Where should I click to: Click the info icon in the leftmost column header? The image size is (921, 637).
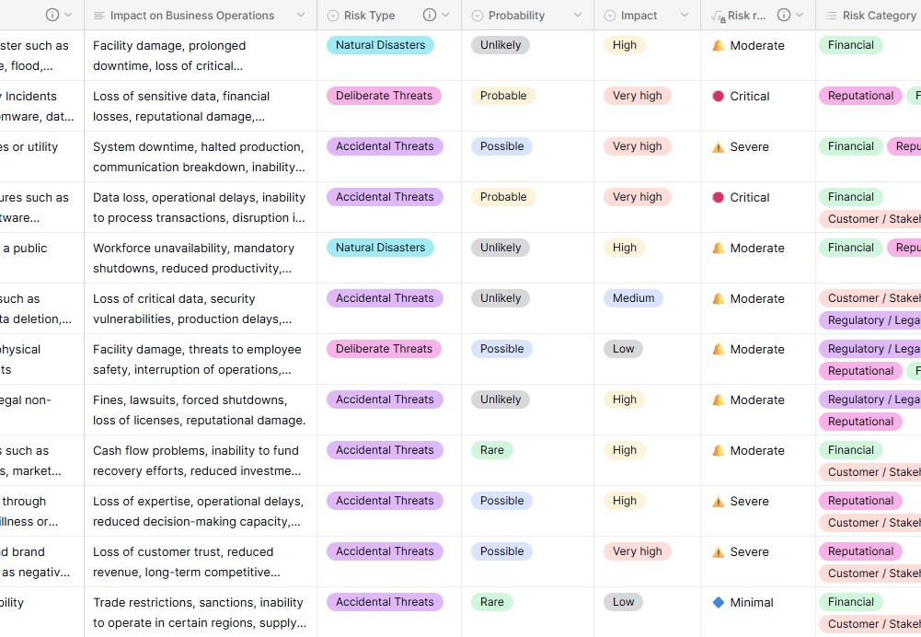tap(52, 15)
